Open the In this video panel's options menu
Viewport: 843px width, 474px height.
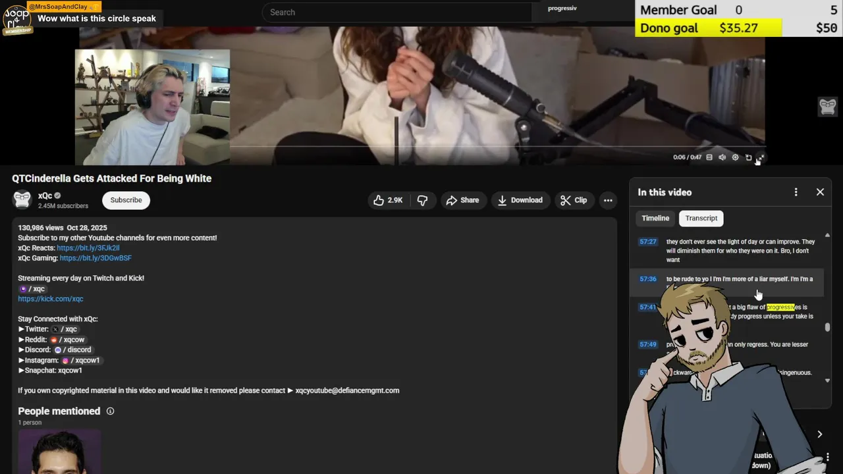[x=796, y=192]
